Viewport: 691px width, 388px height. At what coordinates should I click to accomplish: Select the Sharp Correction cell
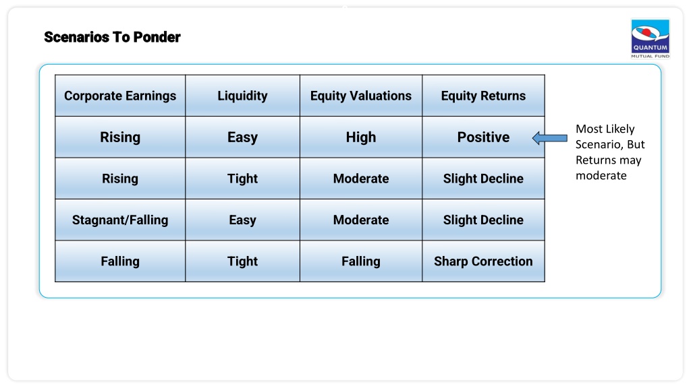(483, 261)
